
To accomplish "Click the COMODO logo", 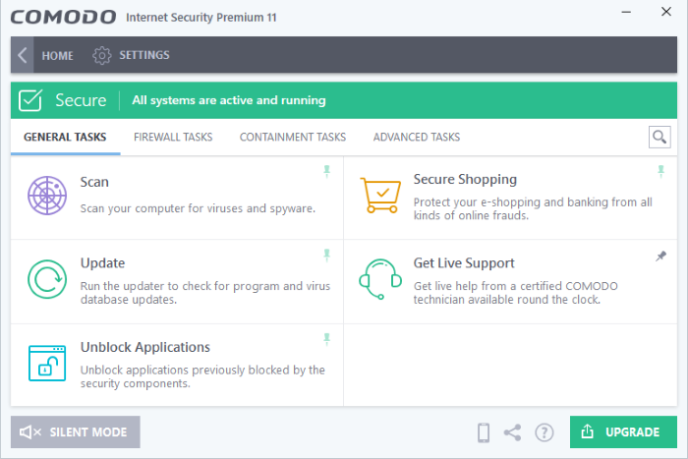I will click(x=63, y=17).
